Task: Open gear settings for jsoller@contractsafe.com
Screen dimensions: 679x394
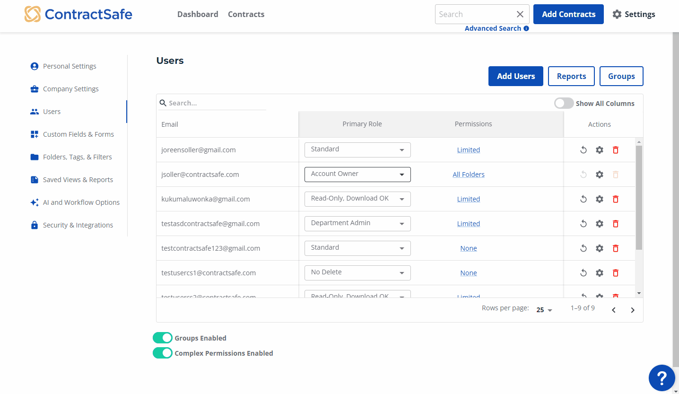Action: point(599,175)
